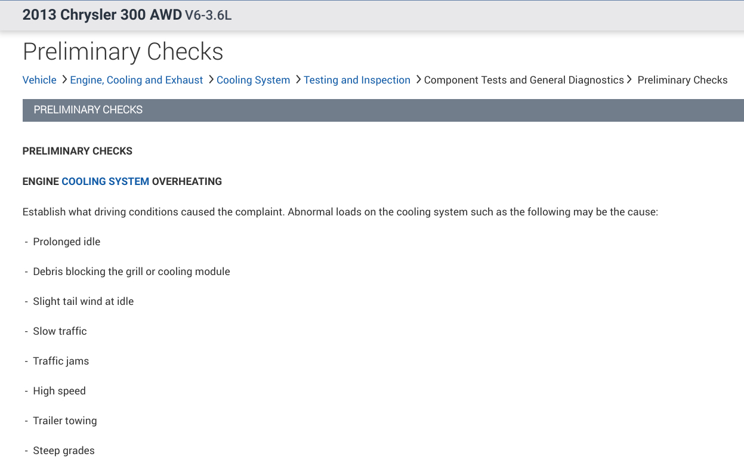Click the V6-3.6L engine label

pyautogui.click(x=208, y=16)
